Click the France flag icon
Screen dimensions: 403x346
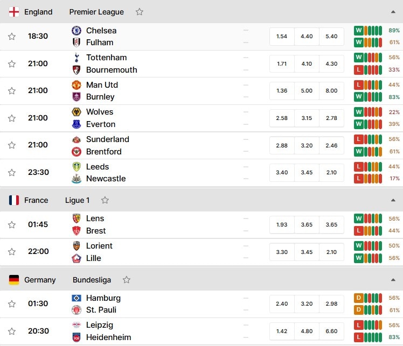[14, 200]
